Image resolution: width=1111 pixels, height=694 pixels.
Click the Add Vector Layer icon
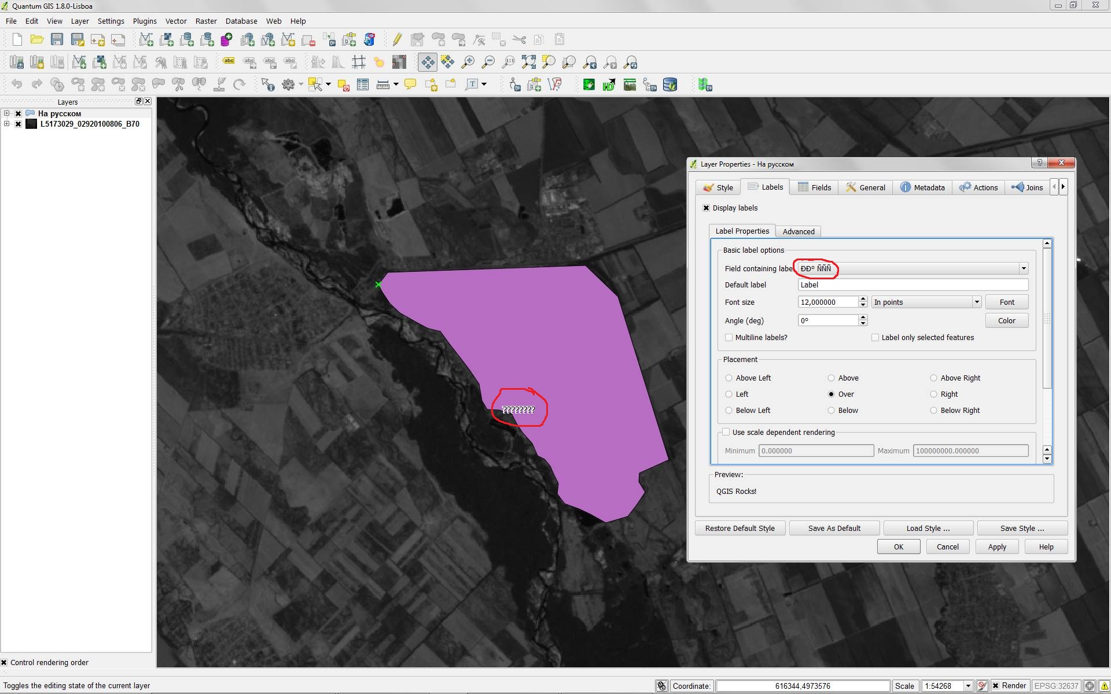pos(146,39)
